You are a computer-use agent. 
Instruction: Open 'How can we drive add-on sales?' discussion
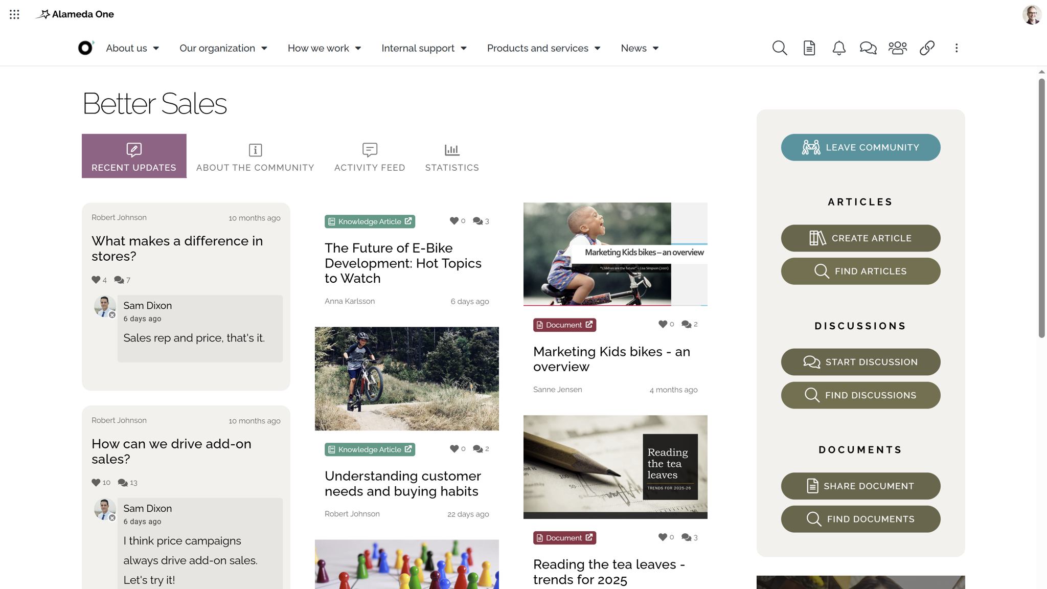click(171, 451)
